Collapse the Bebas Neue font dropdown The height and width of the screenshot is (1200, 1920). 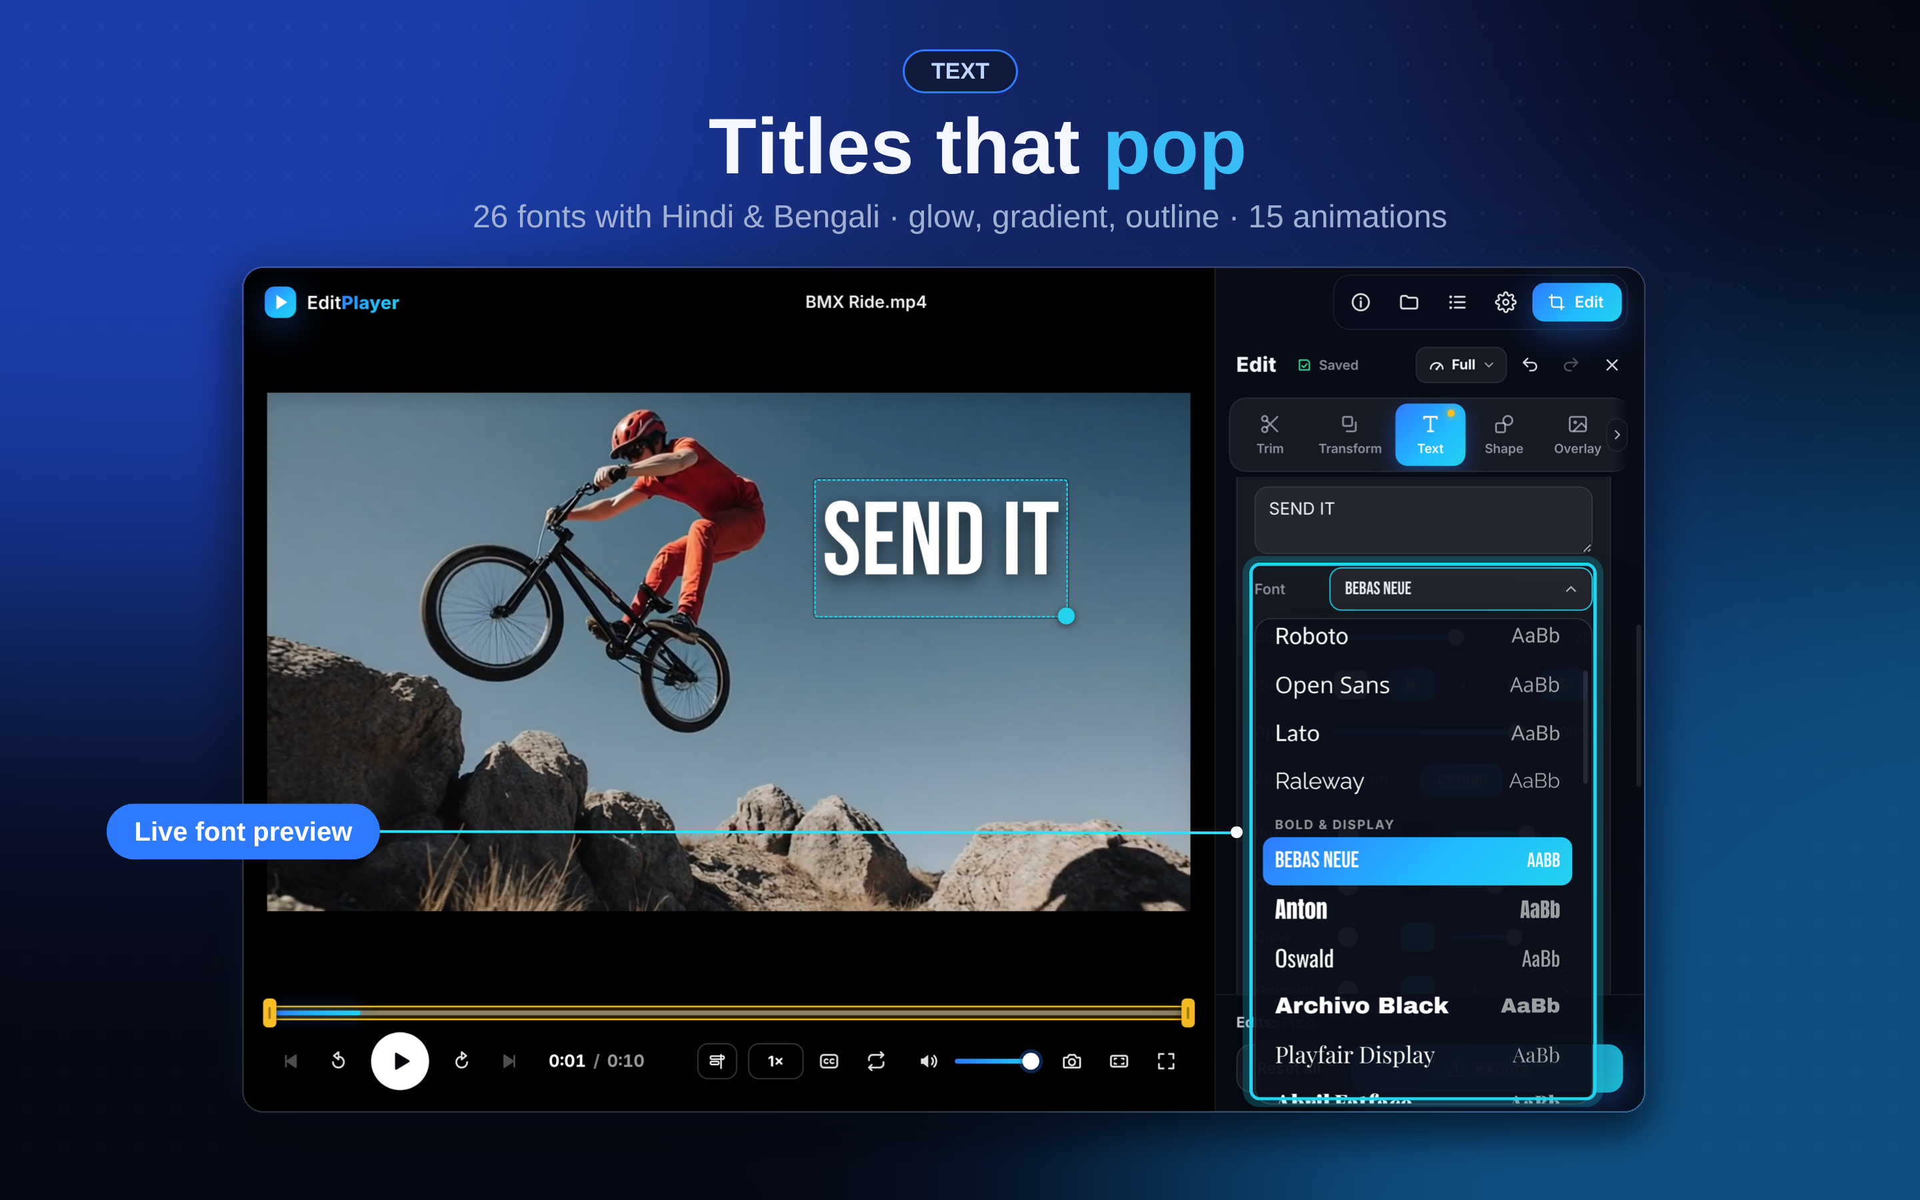coord(1460,589)
